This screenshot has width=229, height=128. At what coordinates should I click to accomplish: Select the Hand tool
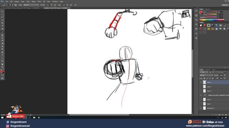click(x=2, y=64)
